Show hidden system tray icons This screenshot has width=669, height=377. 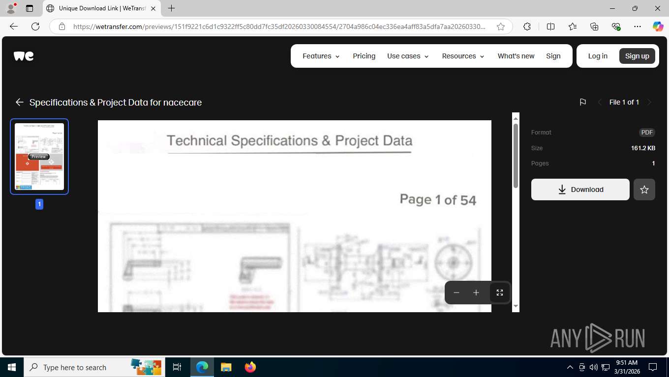pyautogui.click(x=570, y=367)
